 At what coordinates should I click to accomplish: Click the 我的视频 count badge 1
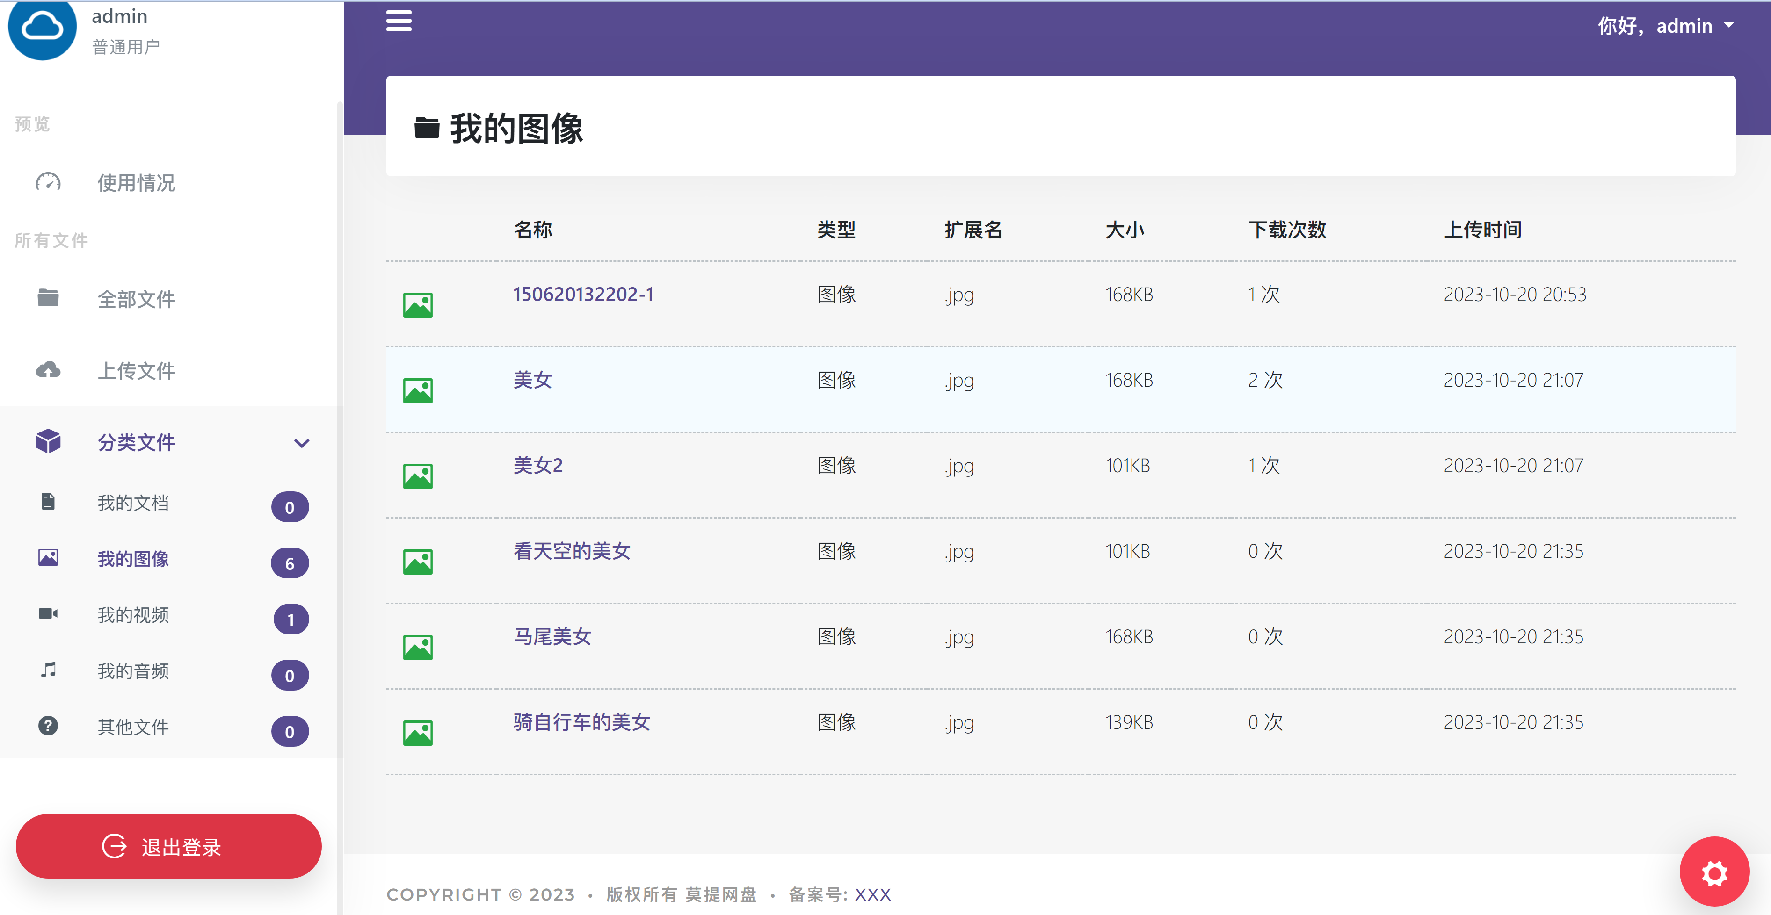[291, 620]
